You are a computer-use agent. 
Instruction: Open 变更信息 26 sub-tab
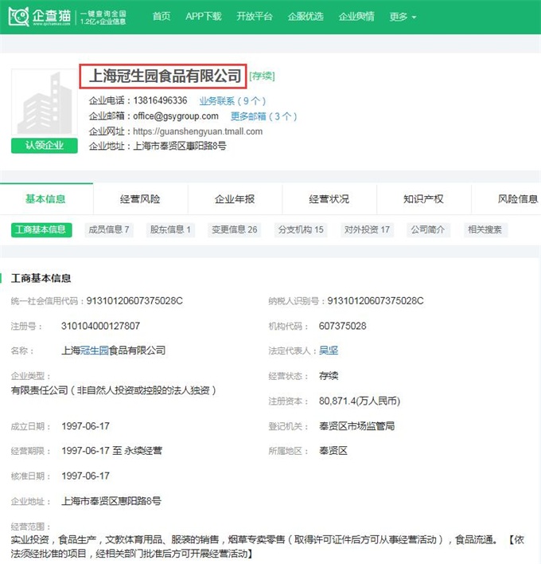234,229
